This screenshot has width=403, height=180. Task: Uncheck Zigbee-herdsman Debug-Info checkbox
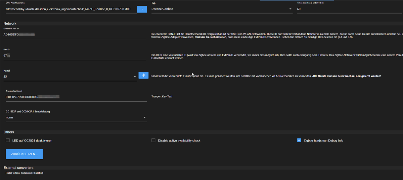click(x=299, y=140)
